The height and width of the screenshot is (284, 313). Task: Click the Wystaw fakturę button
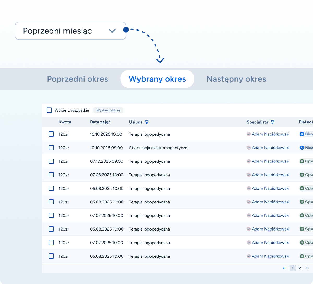click(x=108, y=110)
